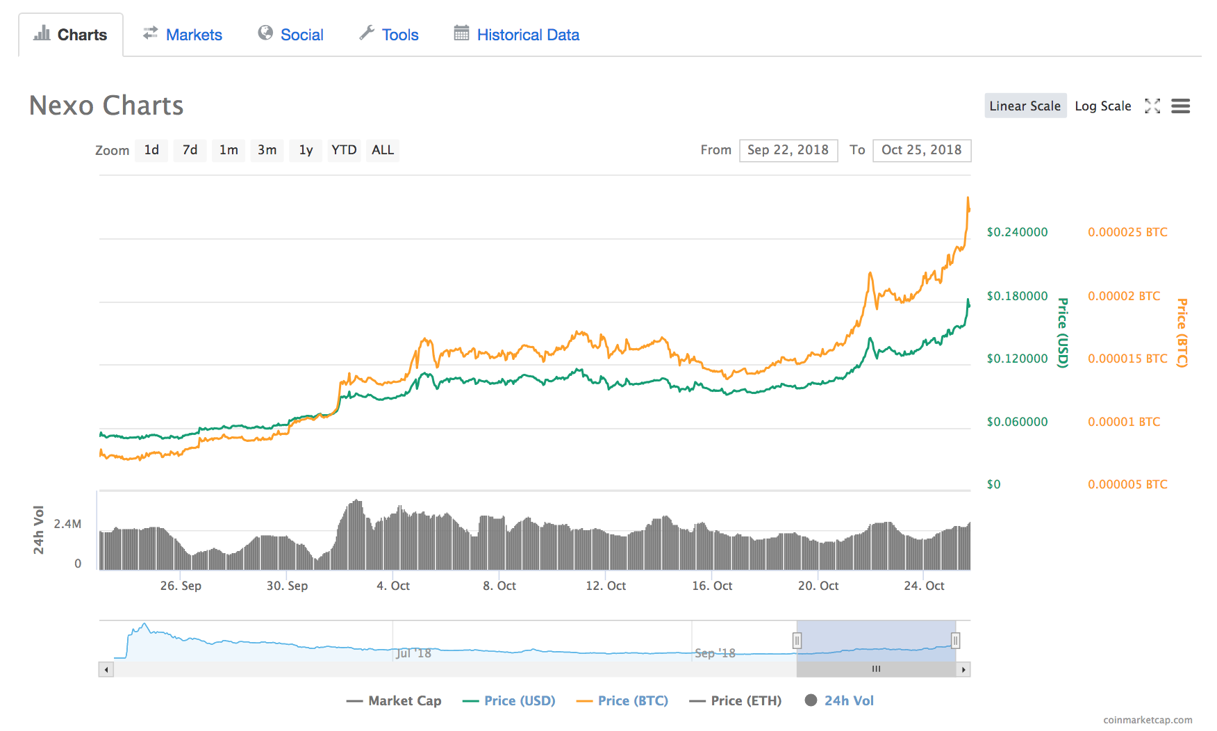
Task: Set zoom to 3m
Action: [x=267, y=150]
